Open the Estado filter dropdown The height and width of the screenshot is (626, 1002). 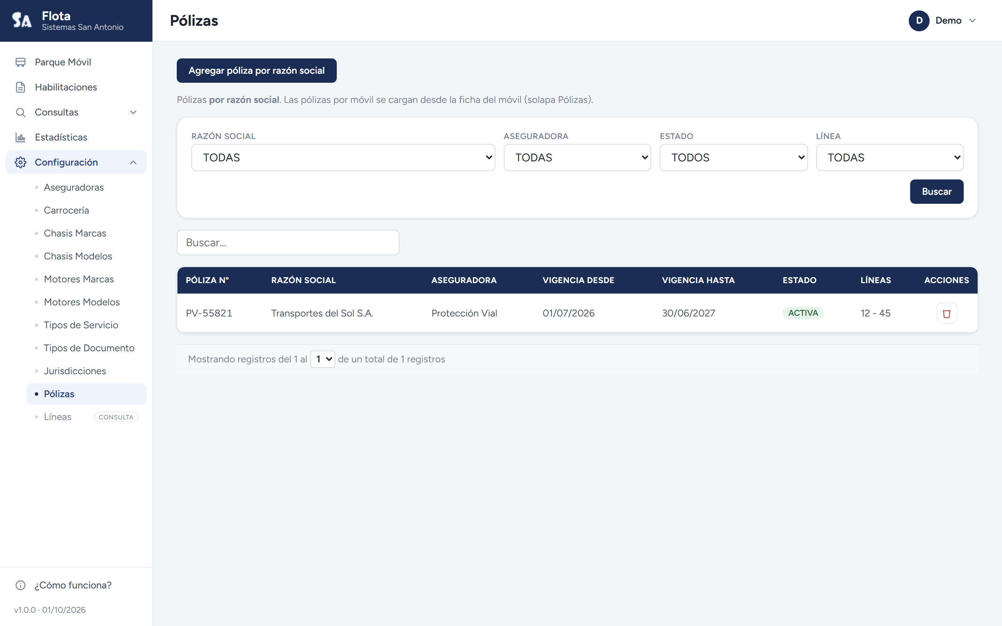pyautogui.click(x=733, y=157)
